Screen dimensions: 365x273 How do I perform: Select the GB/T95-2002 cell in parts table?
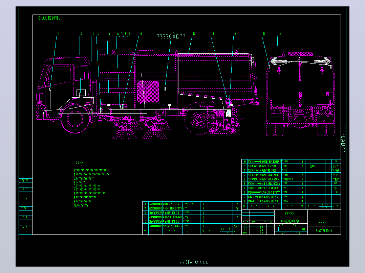(x=272, y=171)
